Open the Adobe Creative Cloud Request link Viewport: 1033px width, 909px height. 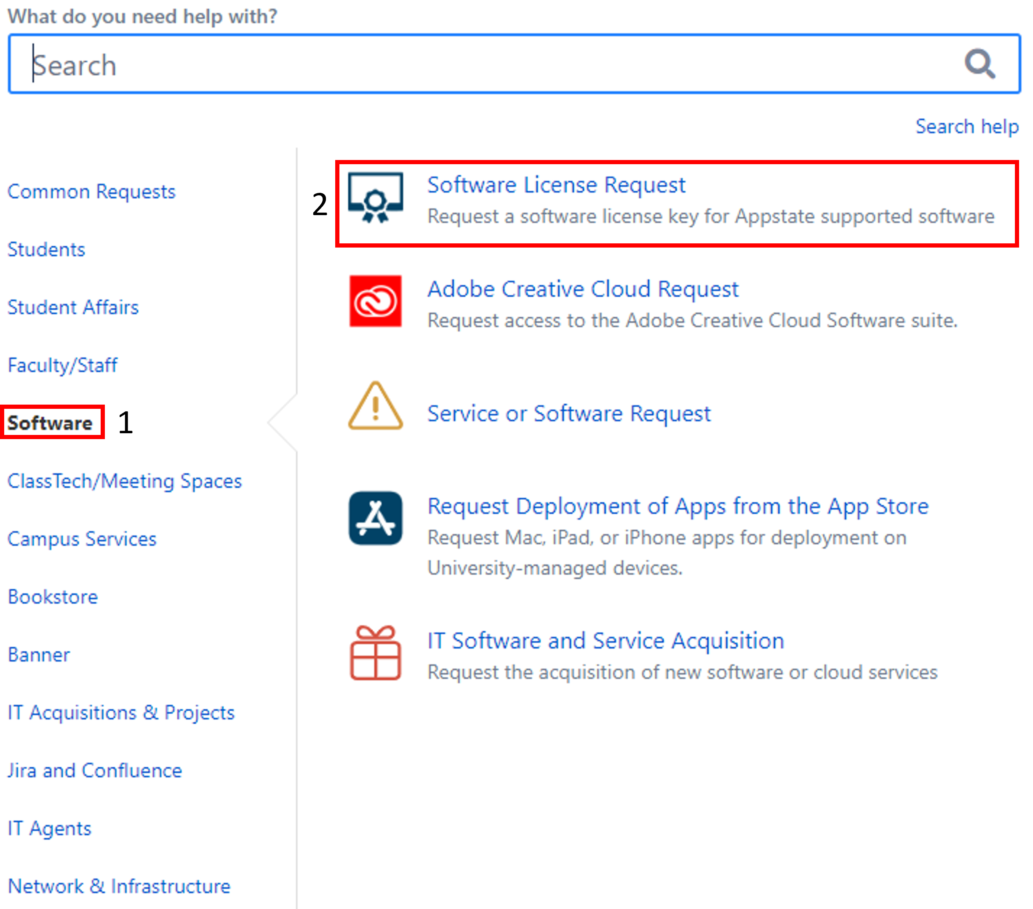click(583, 289)
